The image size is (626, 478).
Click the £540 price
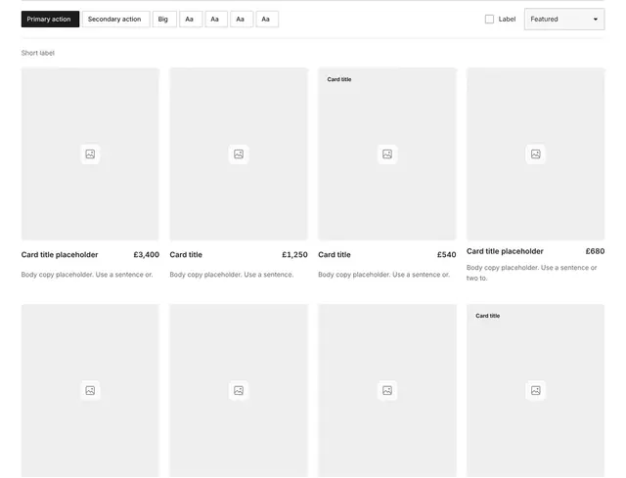446,254
